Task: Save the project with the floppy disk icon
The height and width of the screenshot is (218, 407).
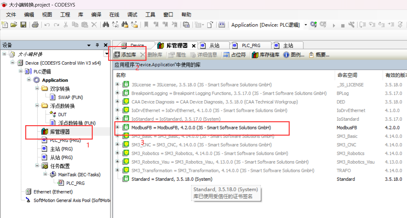Action: click(23, 25)
